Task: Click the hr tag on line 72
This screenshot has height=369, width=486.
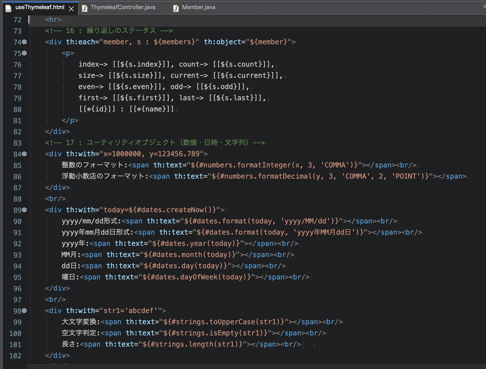Action: point(53,19)
